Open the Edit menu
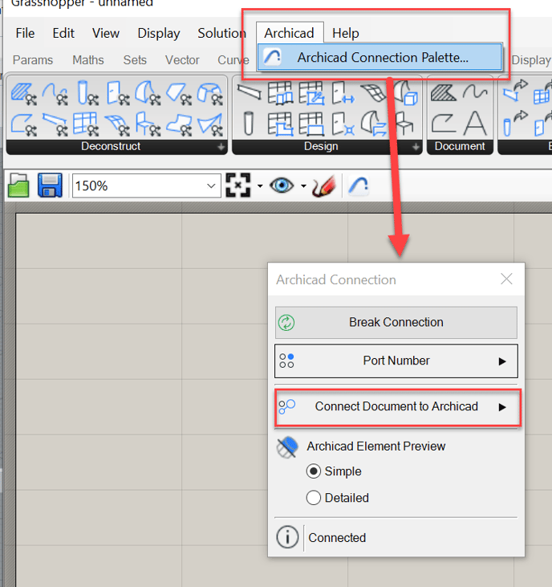 [63, 33]
